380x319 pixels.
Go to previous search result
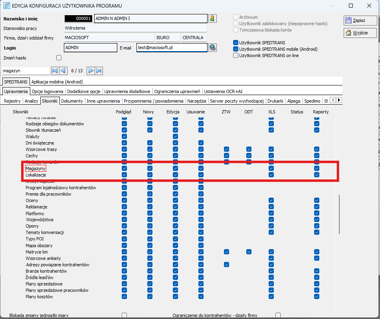(x=63, y=71)
